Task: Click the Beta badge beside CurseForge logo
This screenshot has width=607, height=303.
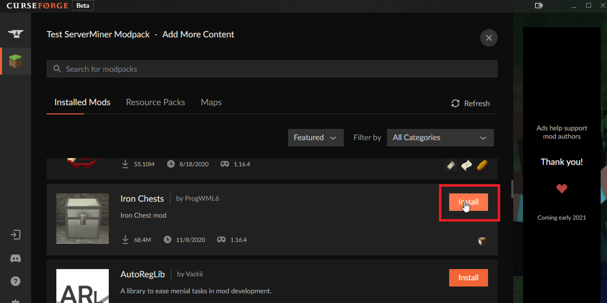Action: pyautogui.click(x=82, y=6)
